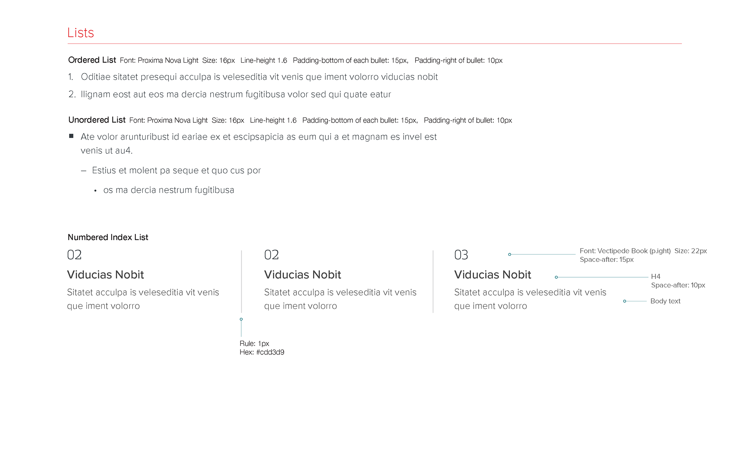This screenshot has width=734, height=473.
Task: Click the Ordered List label
Action: pos(92,60)
